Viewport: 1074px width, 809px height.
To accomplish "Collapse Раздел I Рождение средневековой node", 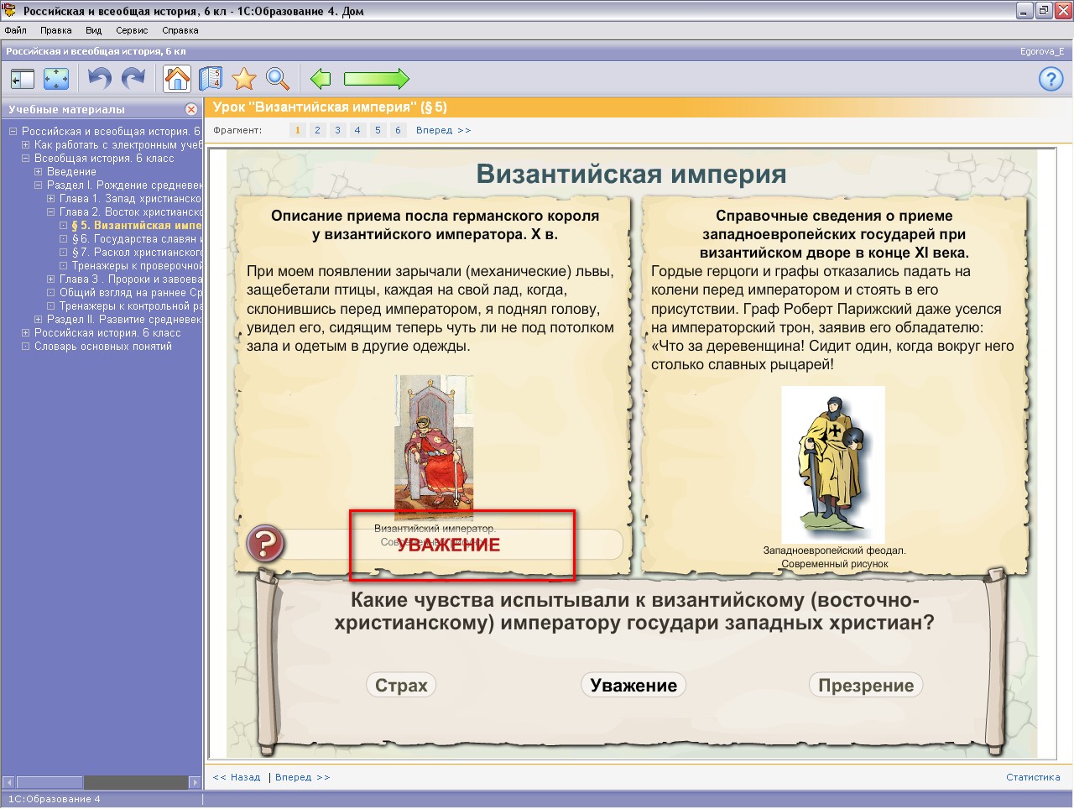I will (x=38, y=185).
